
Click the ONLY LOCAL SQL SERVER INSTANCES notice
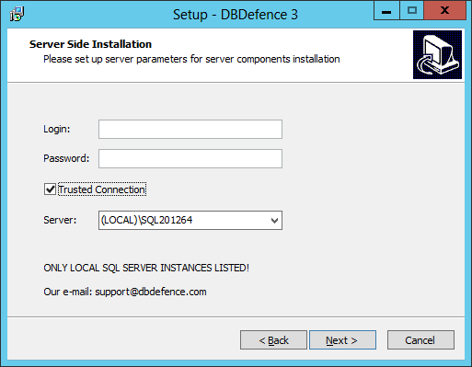[x=146, y=268]
